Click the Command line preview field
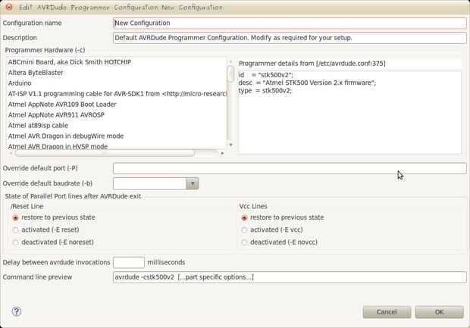This screenshot has height=328, width=470. click(290, 277)
